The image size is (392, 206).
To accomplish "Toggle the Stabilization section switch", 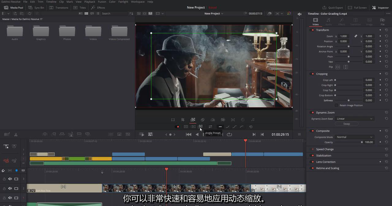I will [x=312, y=156].
